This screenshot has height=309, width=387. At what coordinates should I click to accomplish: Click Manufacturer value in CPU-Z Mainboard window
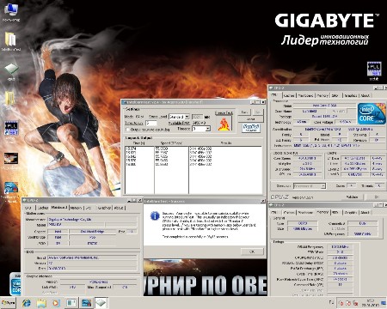pos(92,220)
